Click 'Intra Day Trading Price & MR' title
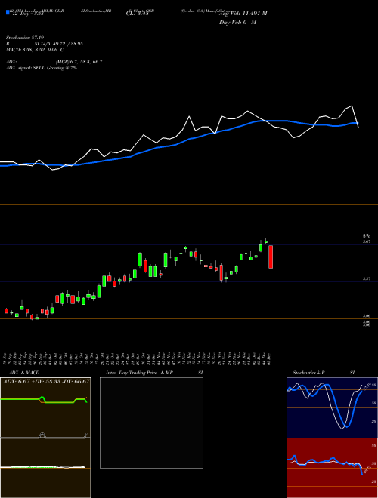378x498 pixels. pos(139,373)
